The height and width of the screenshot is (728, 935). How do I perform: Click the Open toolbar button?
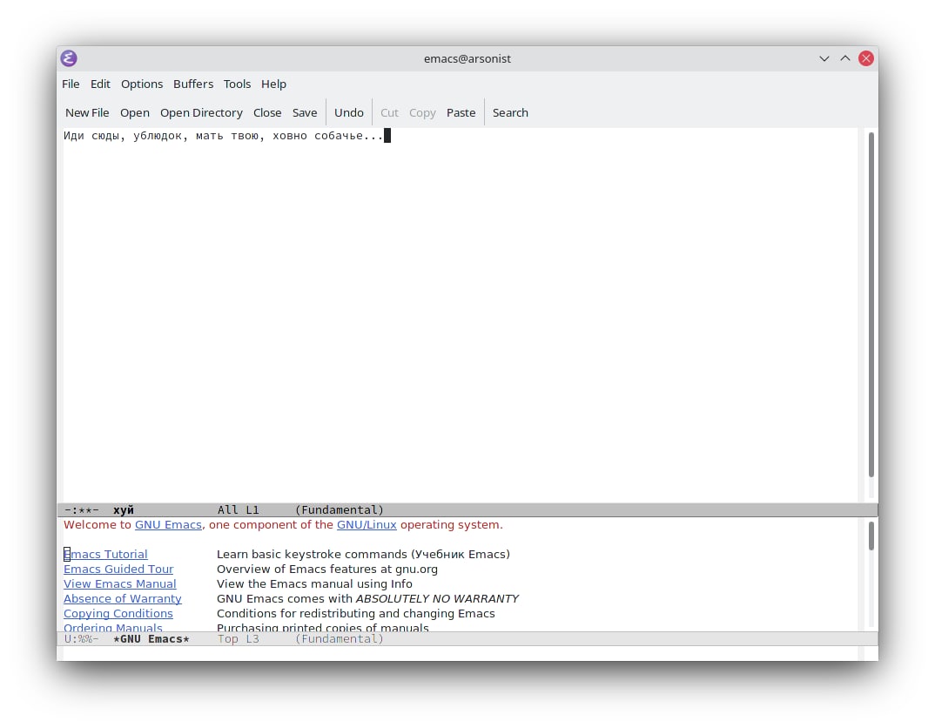[135, 112]
